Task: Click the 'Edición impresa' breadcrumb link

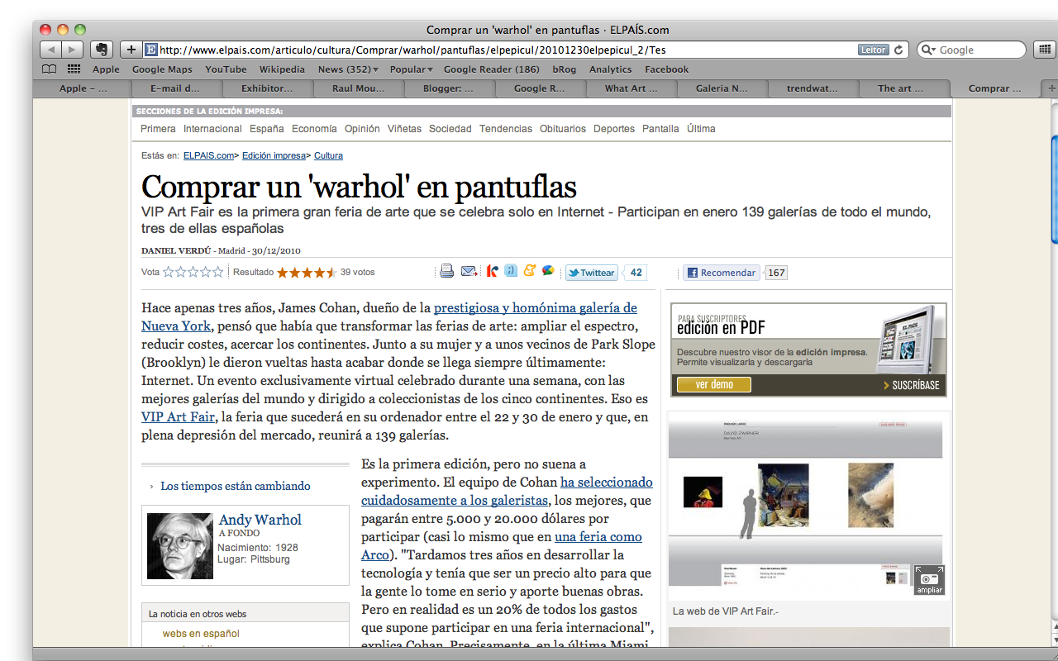Action: click(x=274, y=155)
